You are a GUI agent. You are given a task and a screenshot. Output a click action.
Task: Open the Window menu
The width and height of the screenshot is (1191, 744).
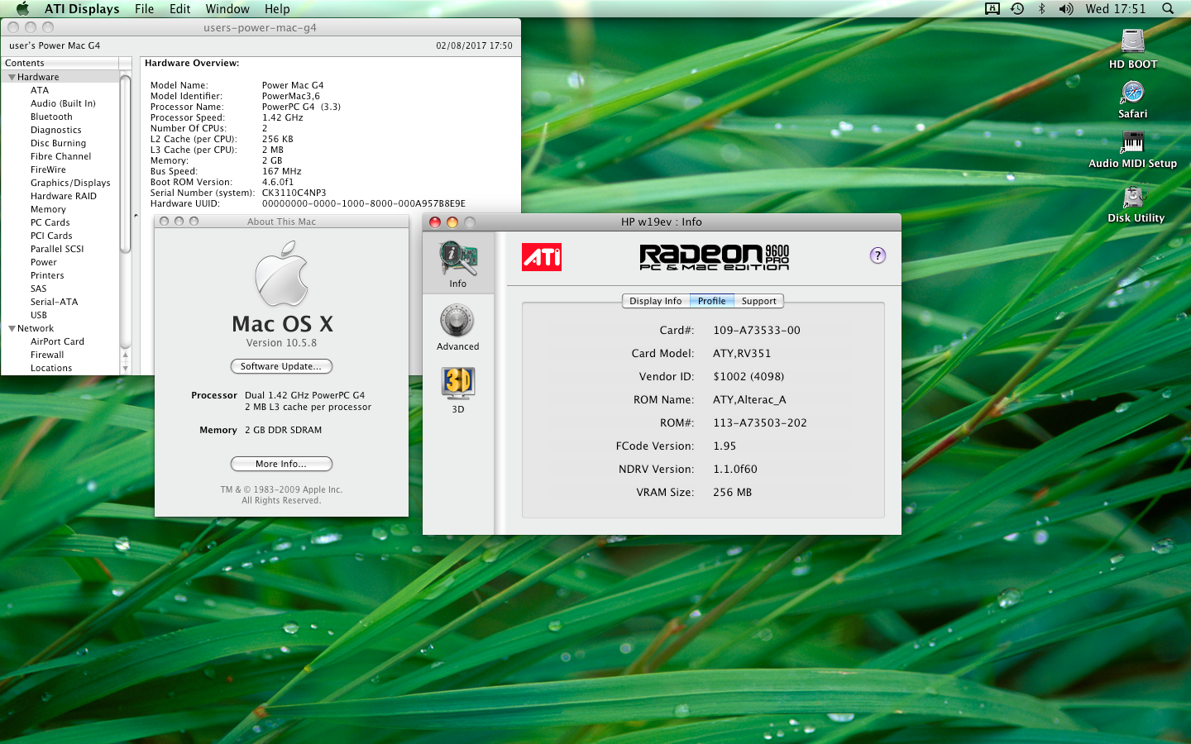[227, 8]
